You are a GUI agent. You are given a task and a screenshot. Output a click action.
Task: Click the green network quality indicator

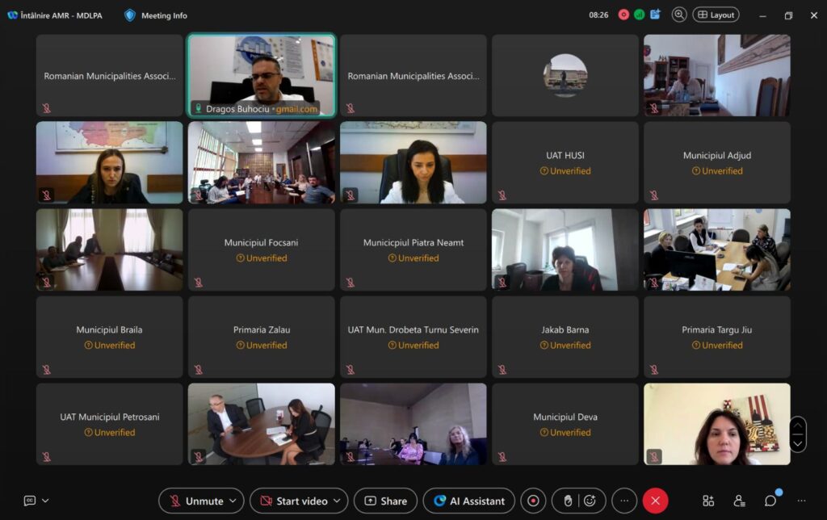(639, 15)
